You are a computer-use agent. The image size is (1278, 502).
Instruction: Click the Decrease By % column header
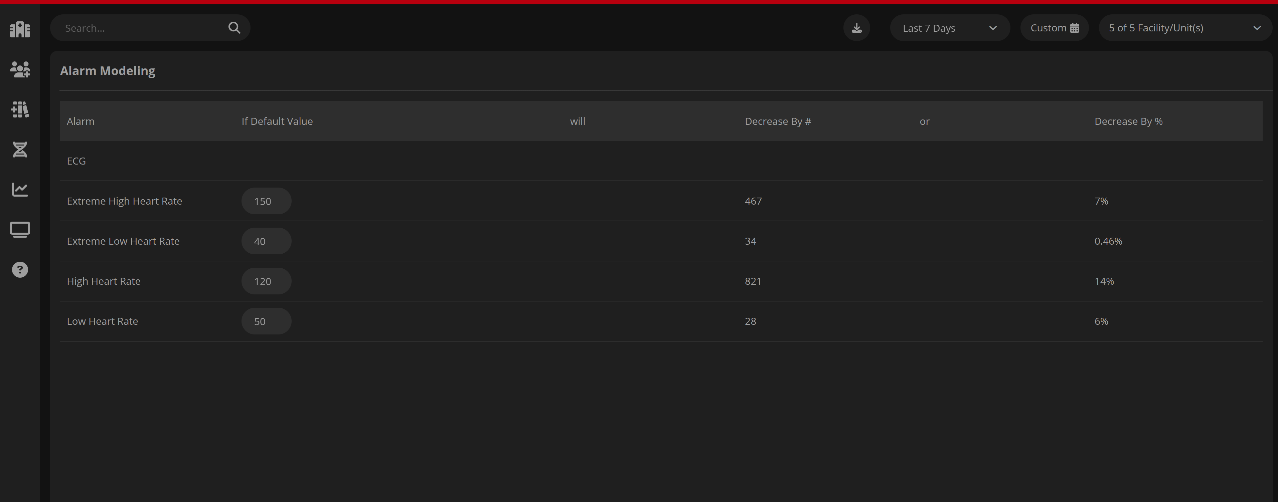tap(1129, 121)
